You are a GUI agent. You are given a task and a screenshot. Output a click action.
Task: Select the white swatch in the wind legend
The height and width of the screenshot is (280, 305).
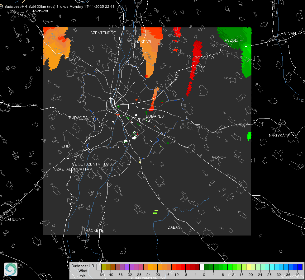point(202,267)
